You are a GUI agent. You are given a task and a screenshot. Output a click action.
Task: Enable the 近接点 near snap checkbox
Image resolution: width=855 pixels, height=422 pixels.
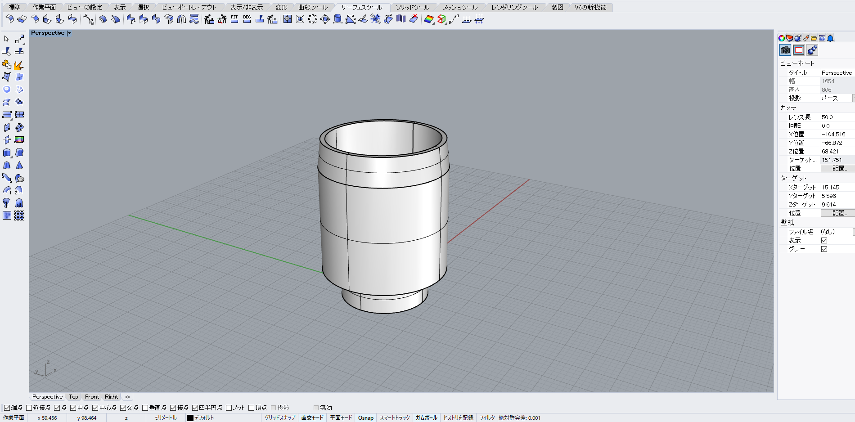[29, 408]
